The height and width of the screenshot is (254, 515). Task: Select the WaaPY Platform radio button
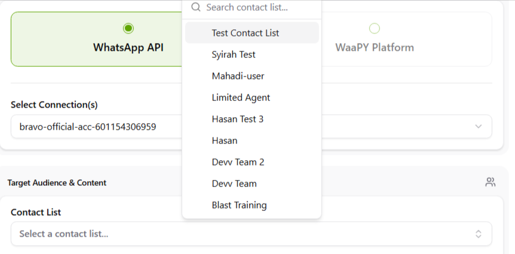click(375, 28)
